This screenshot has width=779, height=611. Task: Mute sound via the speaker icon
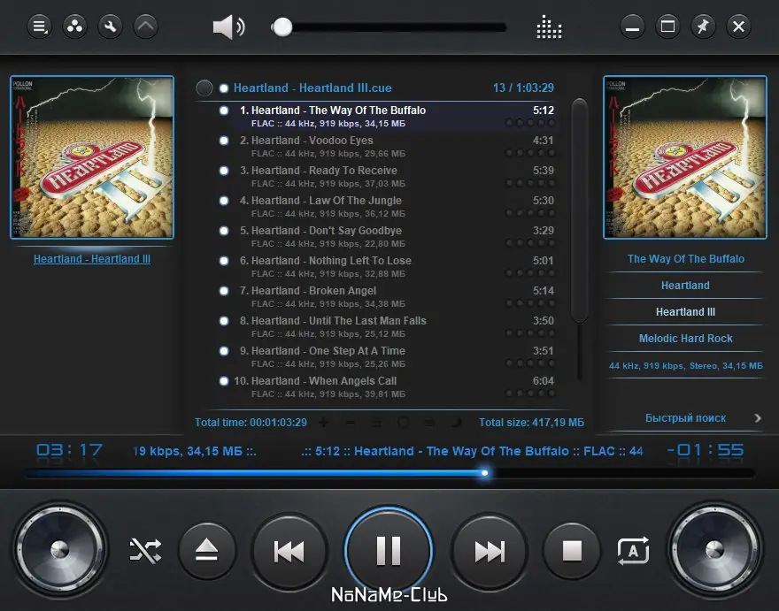[228, 27]
